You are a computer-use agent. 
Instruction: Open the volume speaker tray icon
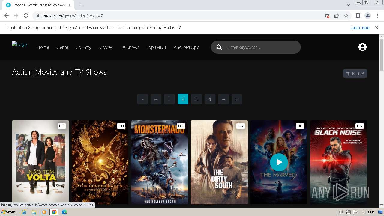tap(341, 212)
